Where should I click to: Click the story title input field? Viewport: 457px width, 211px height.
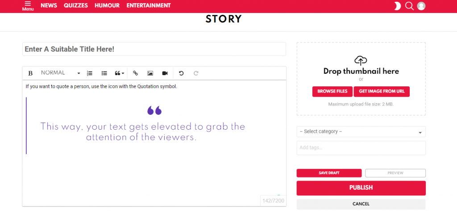click(154, 49)
